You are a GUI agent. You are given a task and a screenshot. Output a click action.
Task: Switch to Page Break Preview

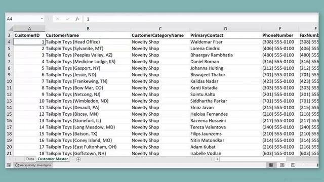point(293,165)
